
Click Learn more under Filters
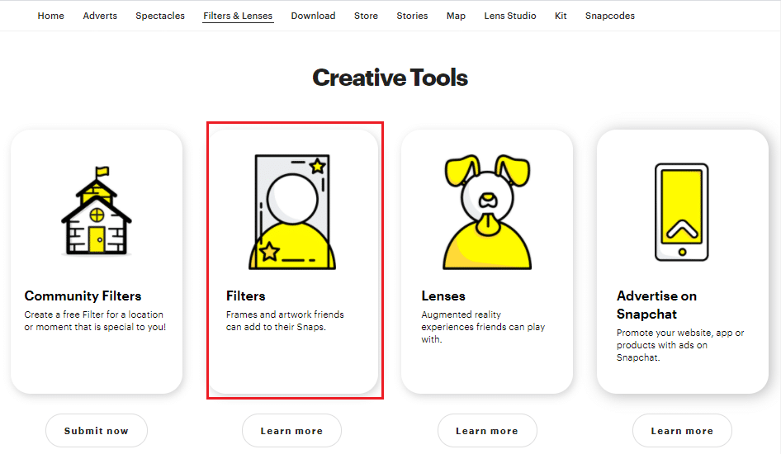(x=292, y=431)
